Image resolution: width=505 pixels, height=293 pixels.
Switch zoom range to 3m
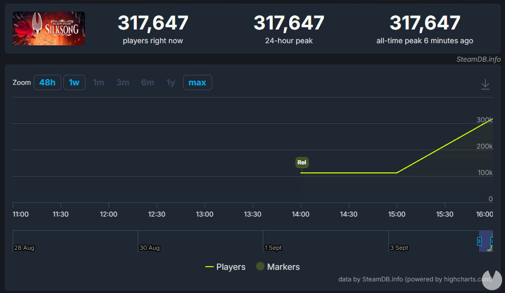point(123,83)
